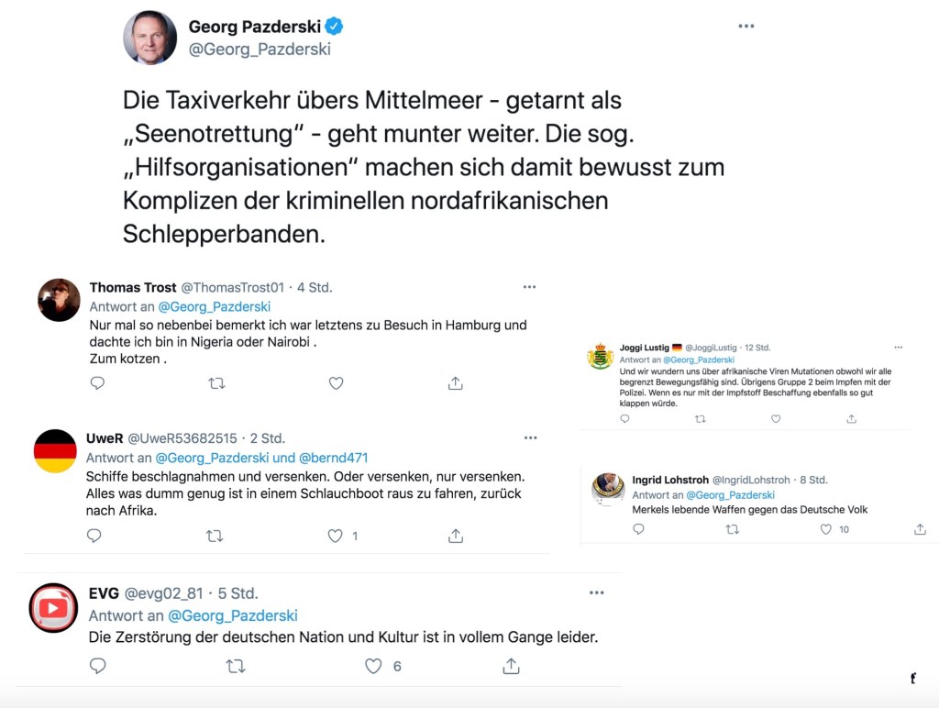Click @bernd471 mention in UweR's reply
939x708 pixels.
(334, 458)
